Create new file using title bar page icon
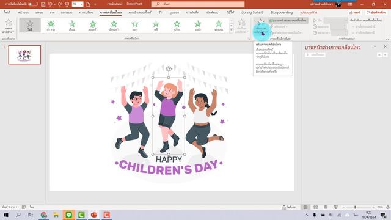Screen dimensions: 391x220 coord(88,4)
